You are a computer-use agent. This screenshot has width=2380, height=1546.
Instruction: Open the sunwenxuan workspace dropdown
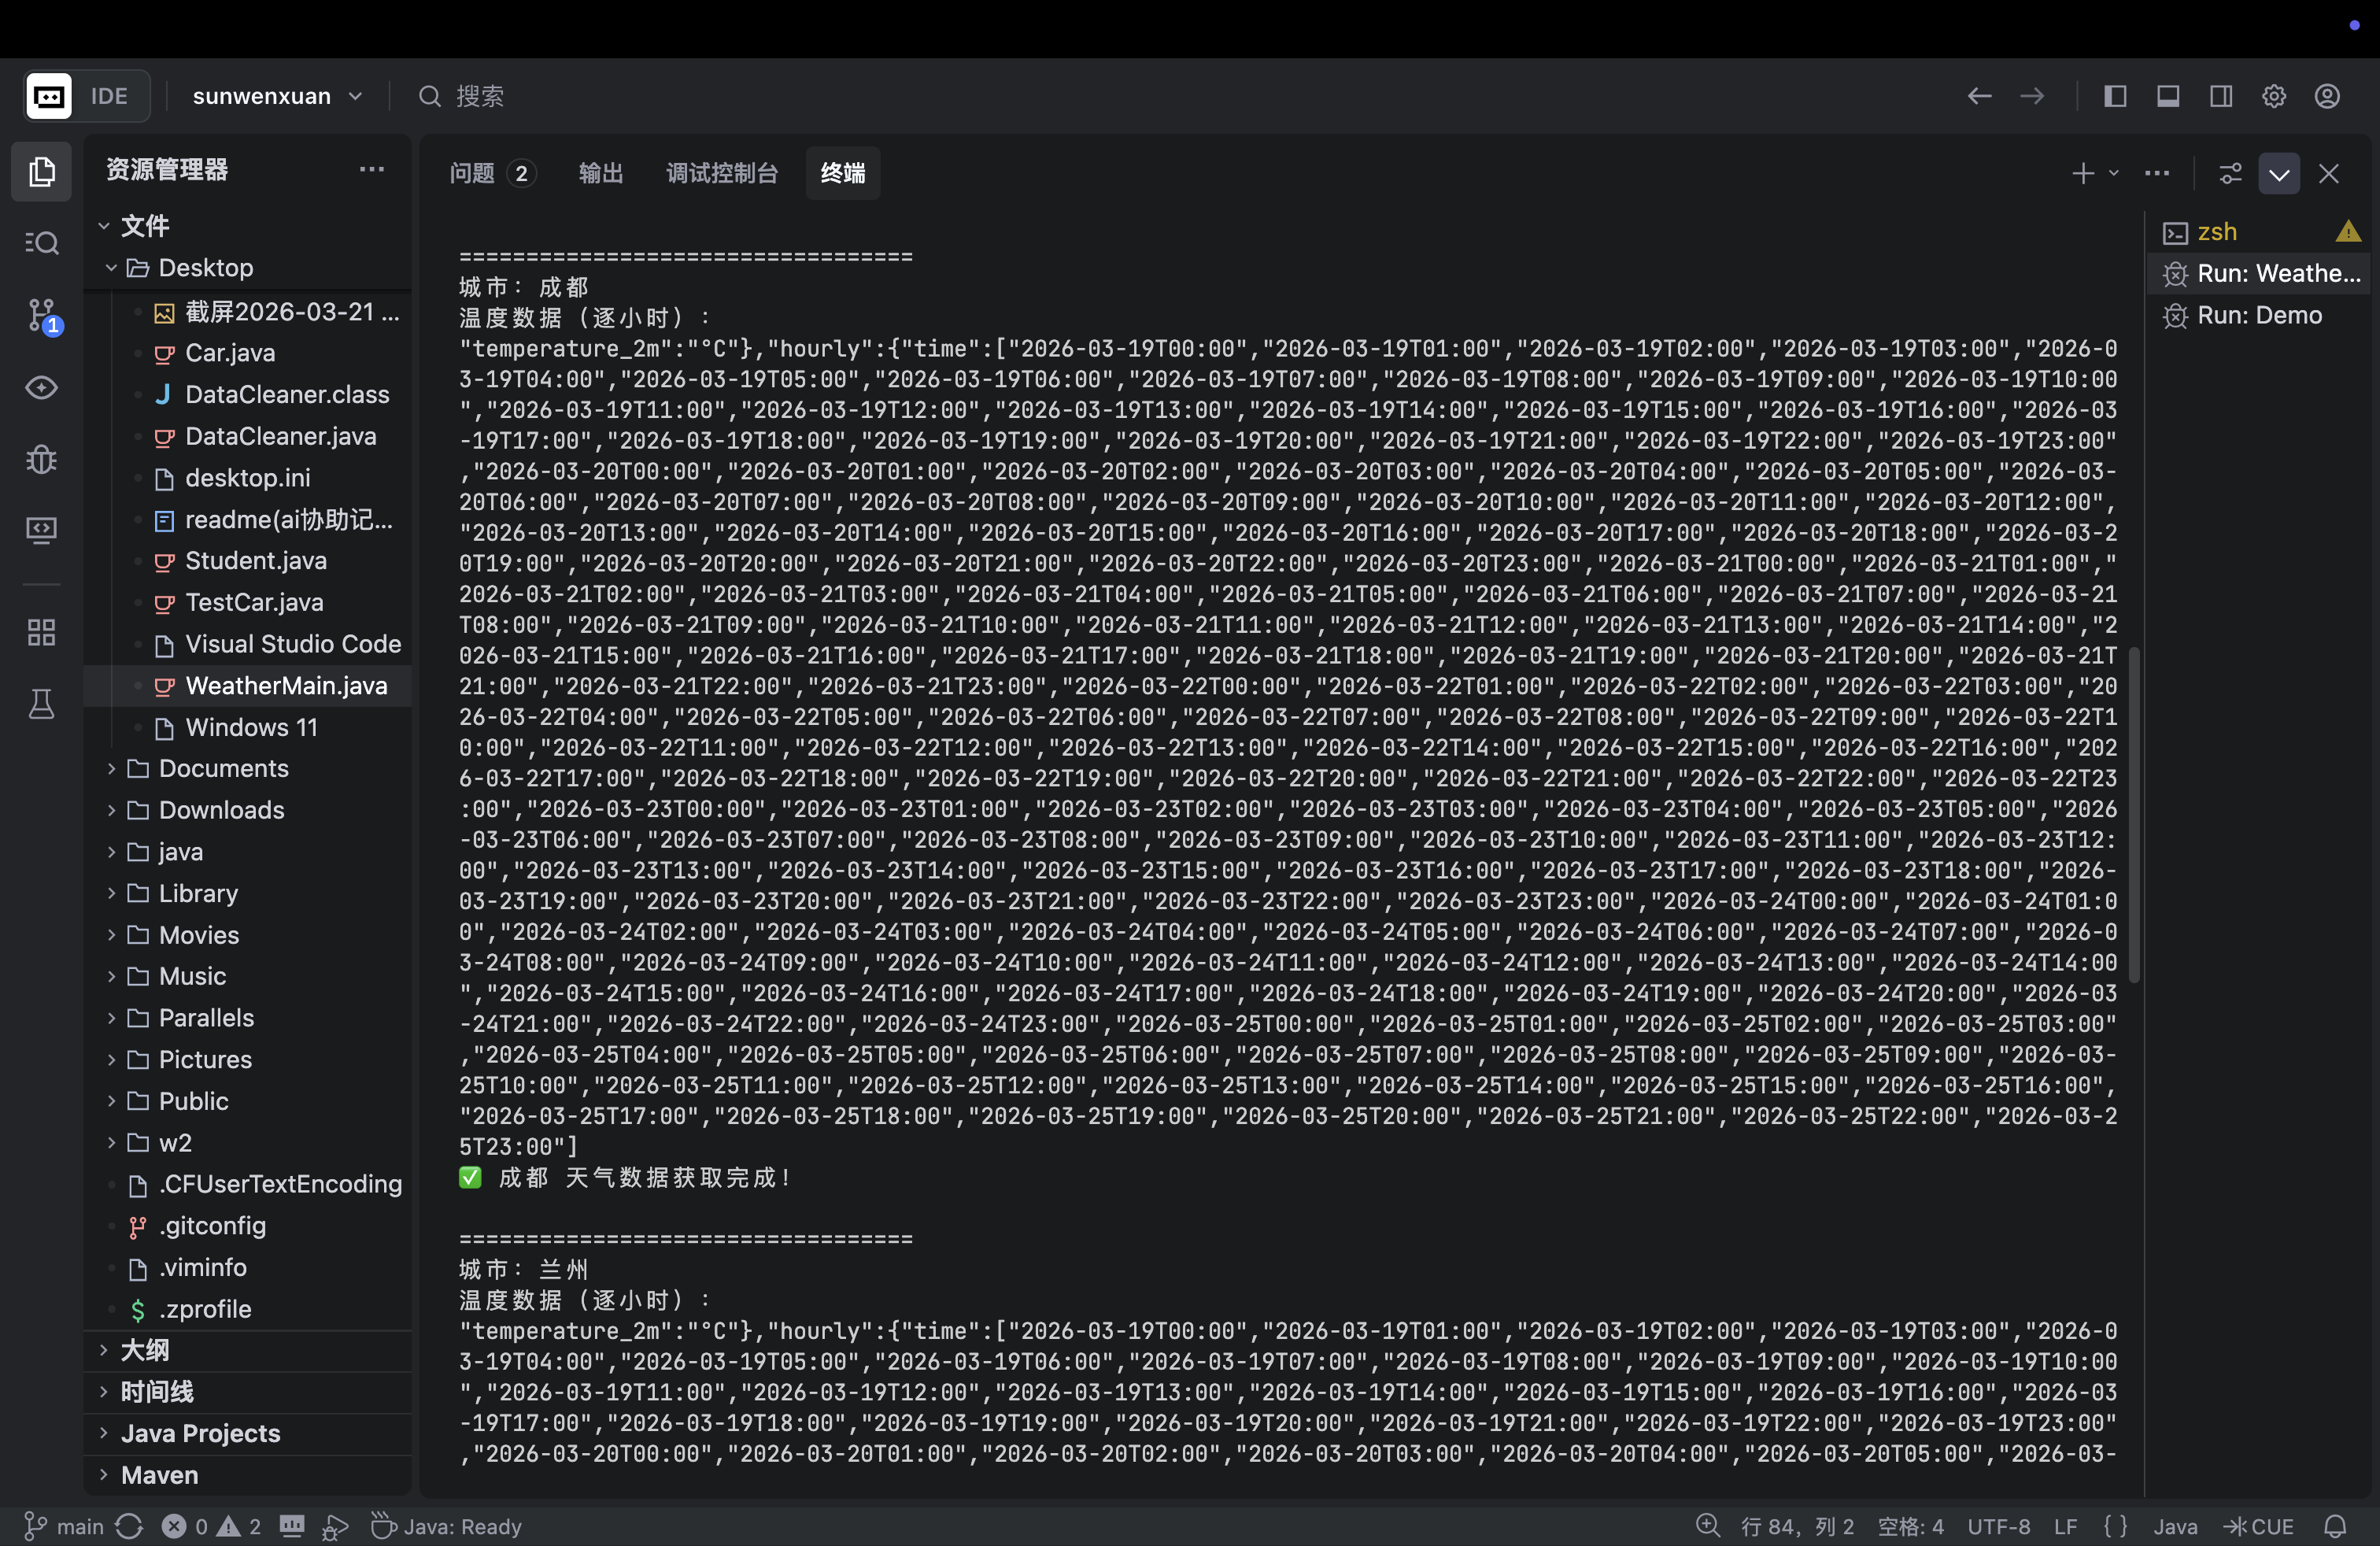pyautogui.click(x=276, y=96)
